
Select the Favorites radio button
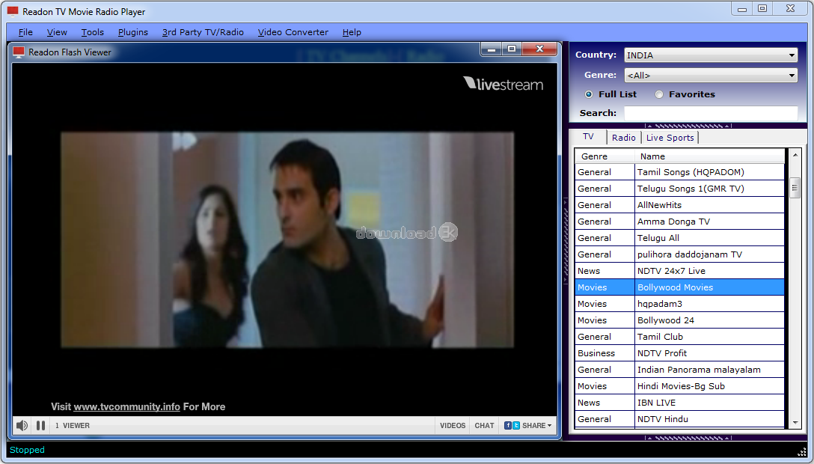point(659,94)
